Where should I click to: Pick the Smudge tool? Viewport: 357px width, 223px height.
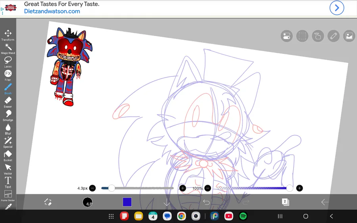pos(8,116)
